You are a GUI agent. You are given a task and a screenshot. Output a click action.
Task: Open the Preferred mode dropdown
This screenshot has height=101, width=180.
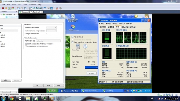(x=48, y=41)
